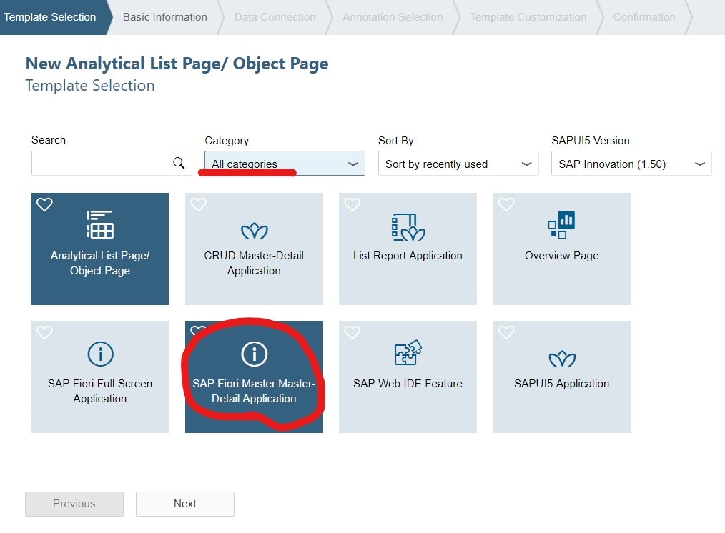This screenshot has height=533, width=725.
Task: Favorite the List Report Application tile
Action: (x=352, y=204)
